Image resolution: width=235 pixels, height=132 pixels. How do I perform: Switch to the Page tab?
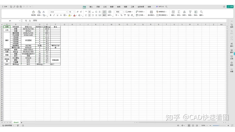click(98, 7)
